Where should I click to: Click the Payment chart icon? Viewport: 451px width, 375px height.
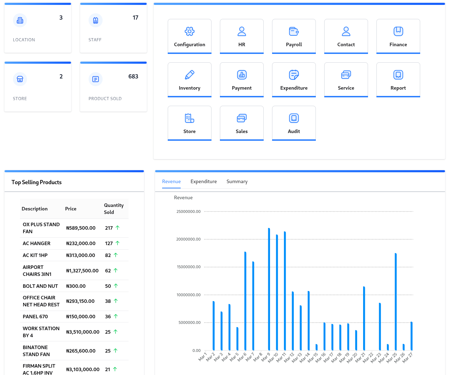point(242,75)
